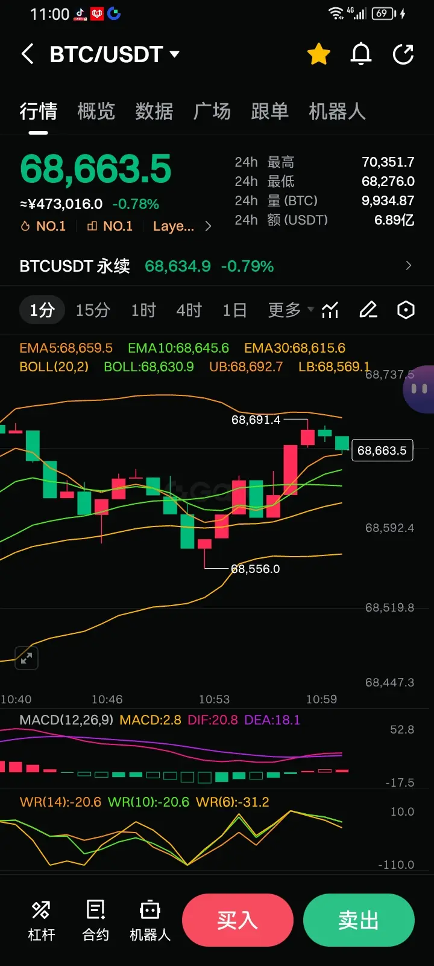
Task: Tap the MACD(12,26,9) indicator label
Action: pyautogui.click(x=66, y=720)
